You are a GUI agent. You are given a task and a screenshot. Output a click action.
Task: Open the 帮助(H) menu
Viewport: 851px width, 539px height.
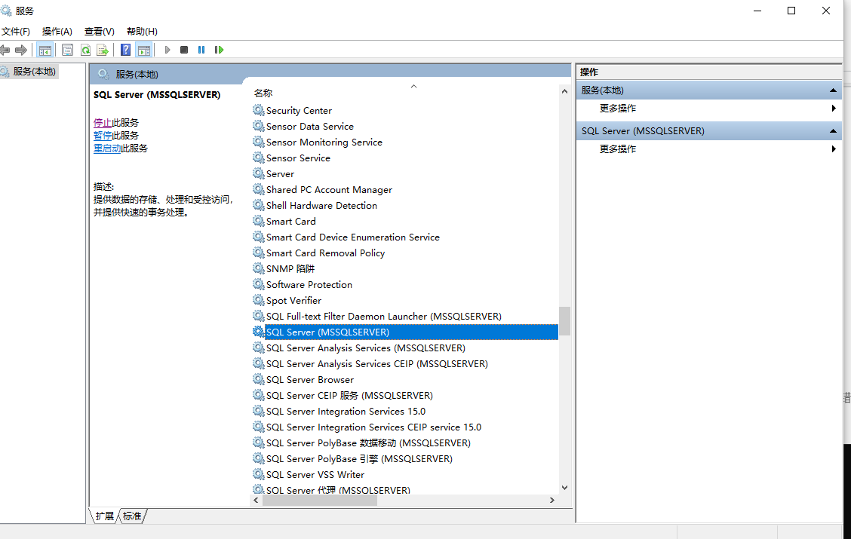click(142, 32)
